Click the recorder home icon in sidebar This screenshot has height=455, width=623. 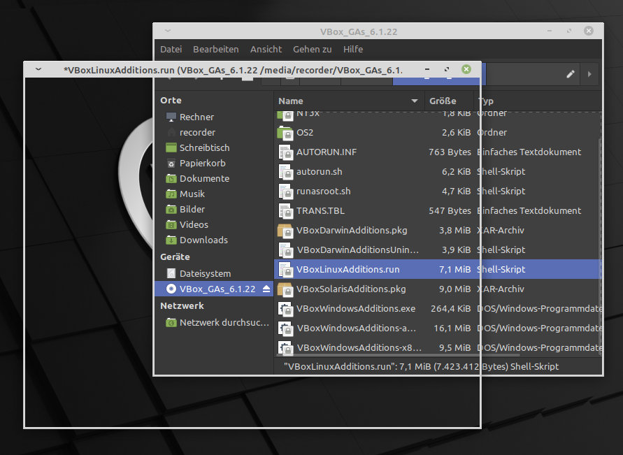coord(171,132)
